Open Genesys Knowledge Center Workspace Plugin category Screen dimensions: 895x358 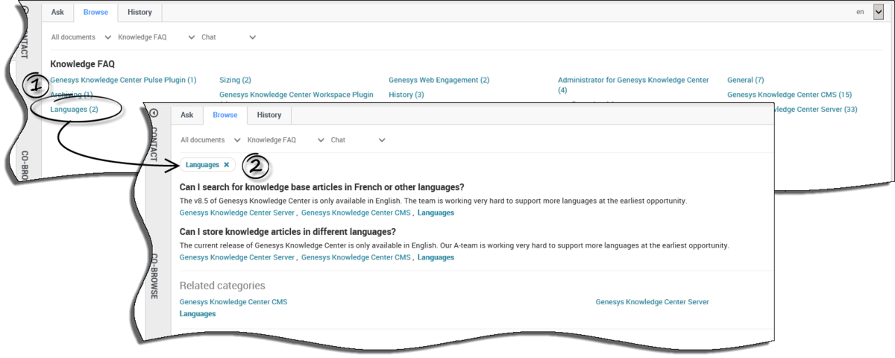coord(296,95)
